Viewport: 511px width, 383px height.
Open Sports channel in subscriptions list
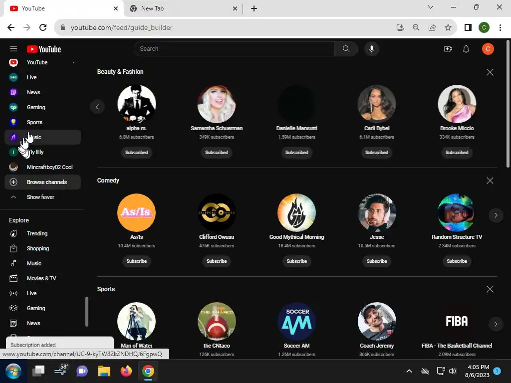coord(42,122)
